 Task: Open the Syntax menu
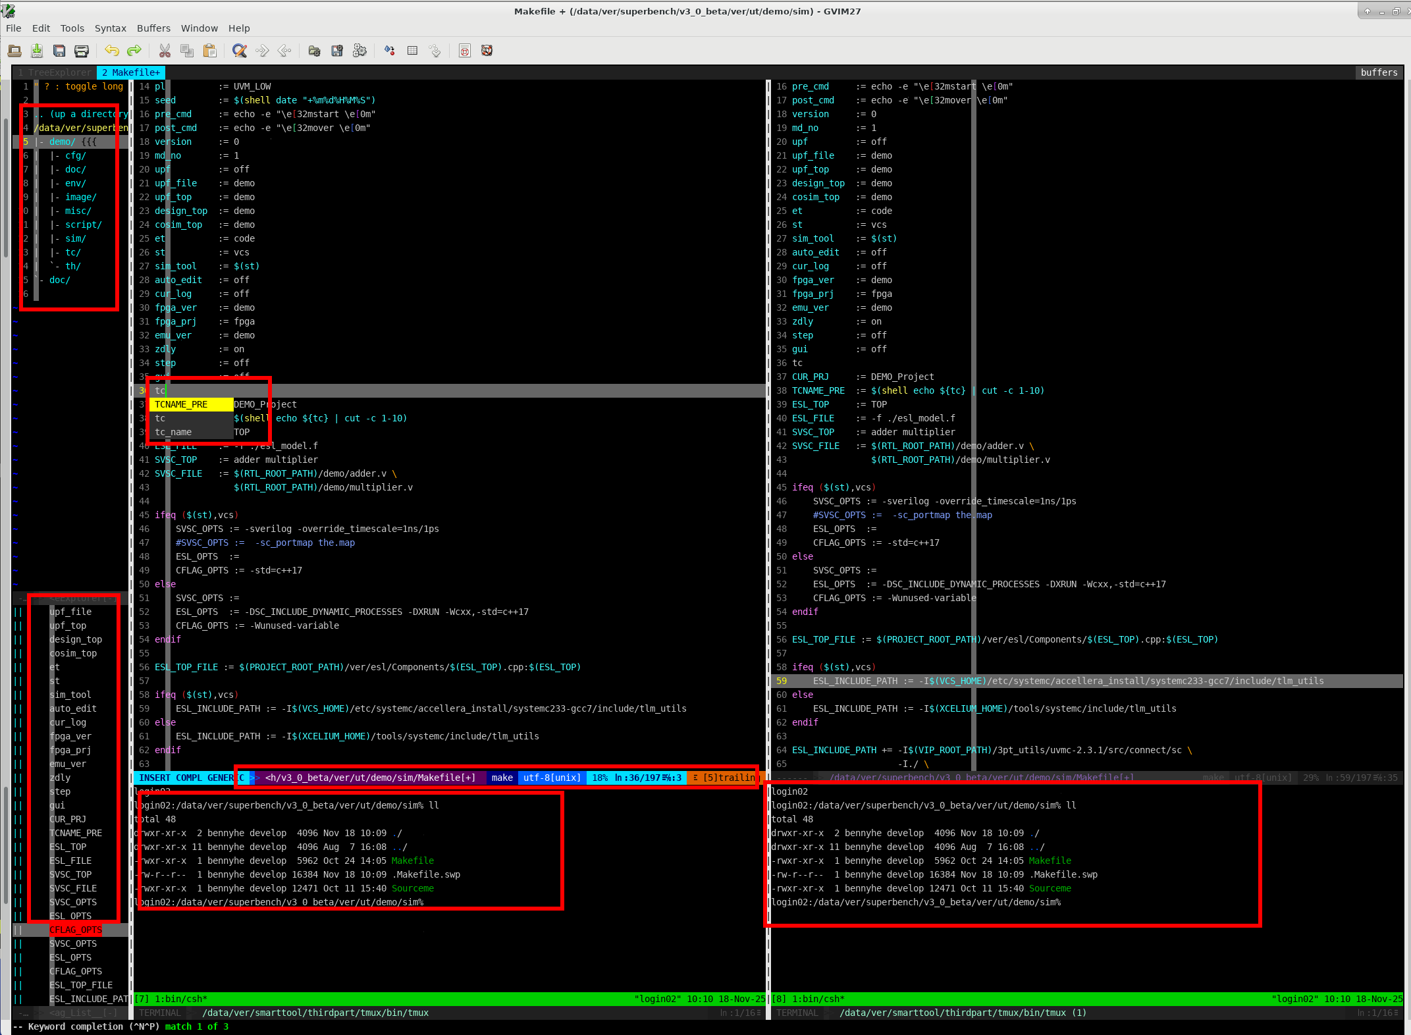[x=110, y=28]
